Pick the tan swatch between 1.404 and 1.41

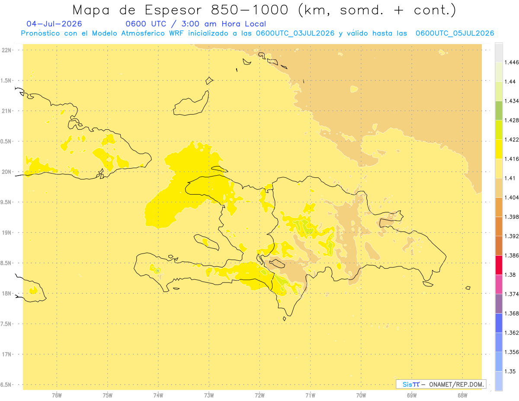[x=499, y=188]
